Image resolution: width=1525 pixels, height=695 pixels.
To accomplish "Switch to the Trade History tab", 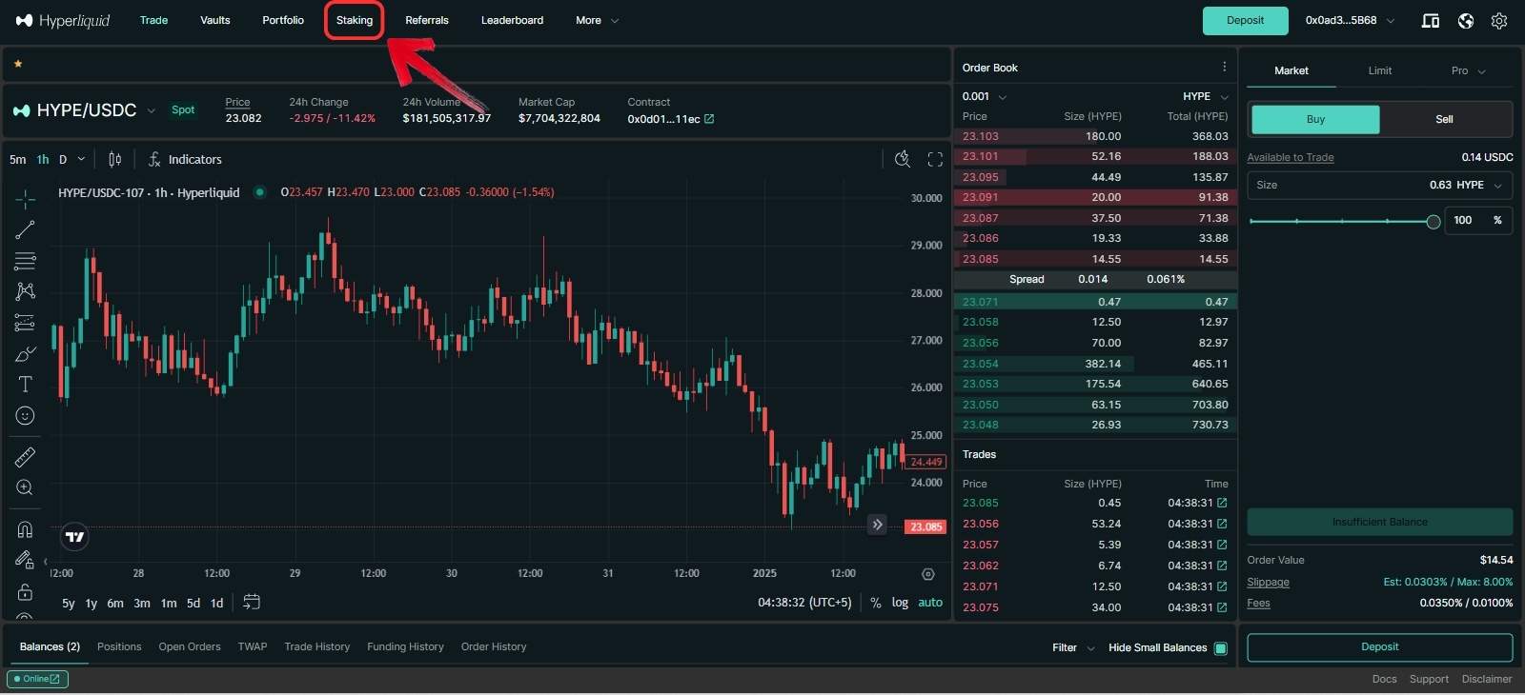I will point(316,646).
